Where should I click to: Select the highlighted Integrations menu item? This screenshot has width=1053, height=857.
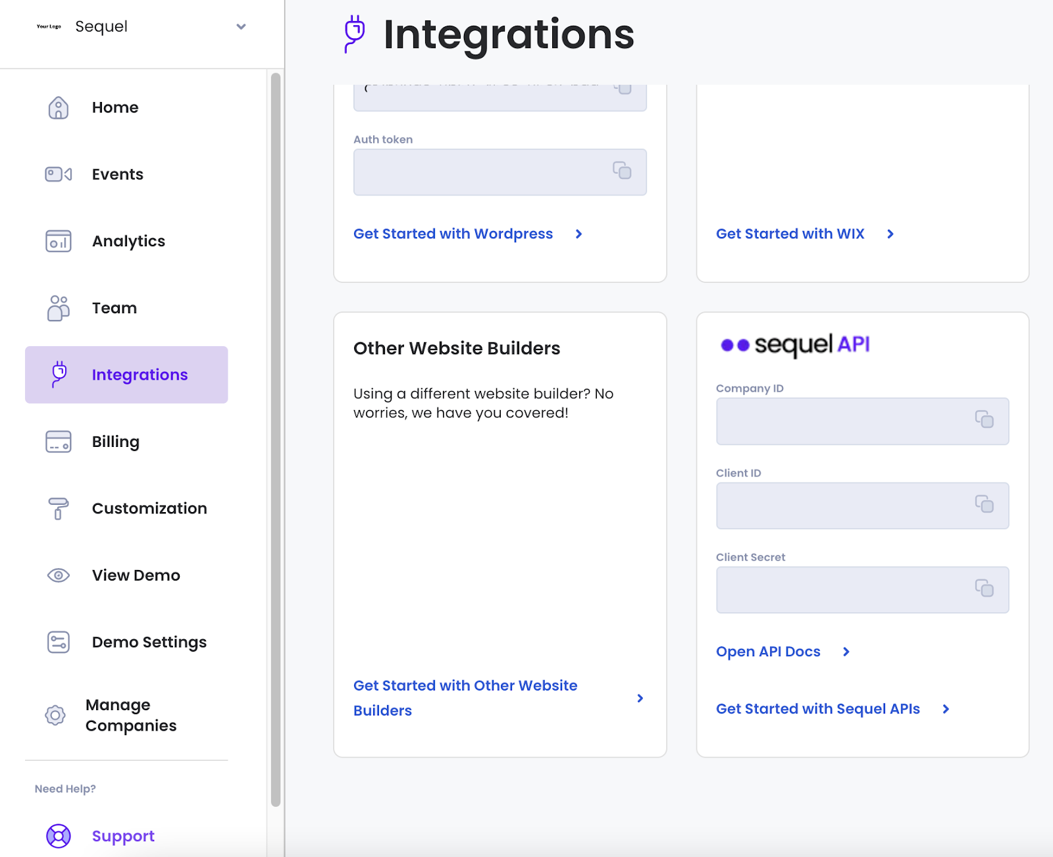click(x=126, y=375)
